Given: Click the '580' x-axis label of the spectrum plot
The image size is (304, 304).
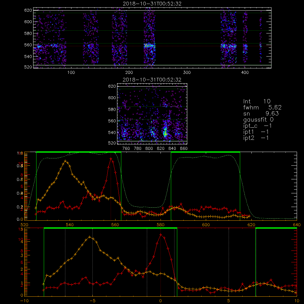Looking at the screenshot, I should coord(161,225).
